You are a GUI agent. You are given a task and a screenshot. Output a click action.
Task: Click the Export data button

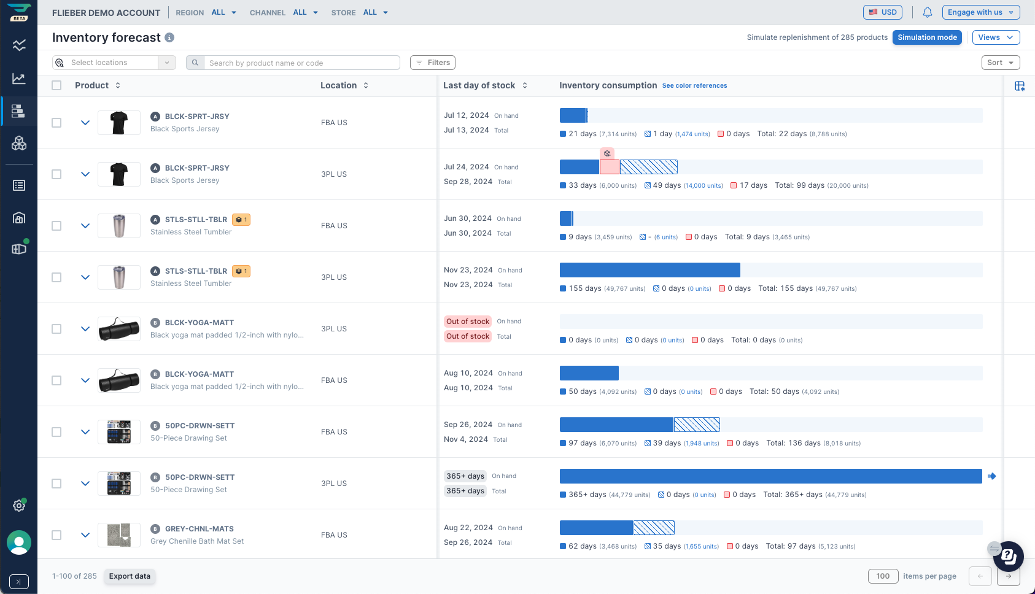point(129,576)
